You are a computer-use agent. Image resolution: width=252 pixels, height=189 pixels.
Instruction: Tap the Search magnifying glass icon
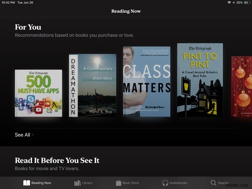[x=213, y=183]
